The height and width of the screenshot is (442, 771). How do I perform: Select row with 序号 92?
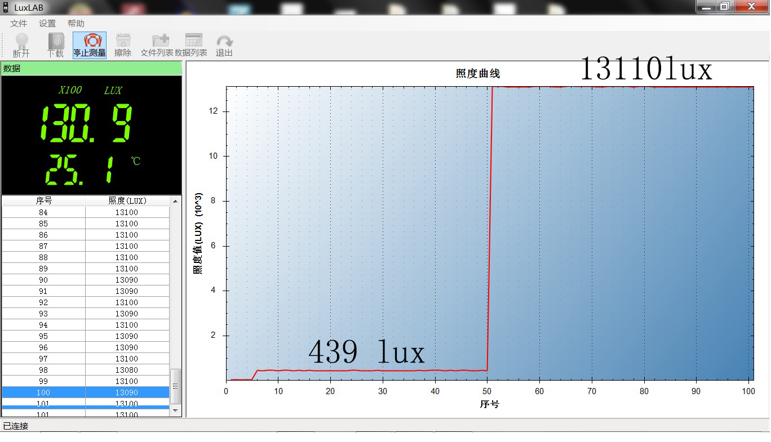tap(86, 302)
